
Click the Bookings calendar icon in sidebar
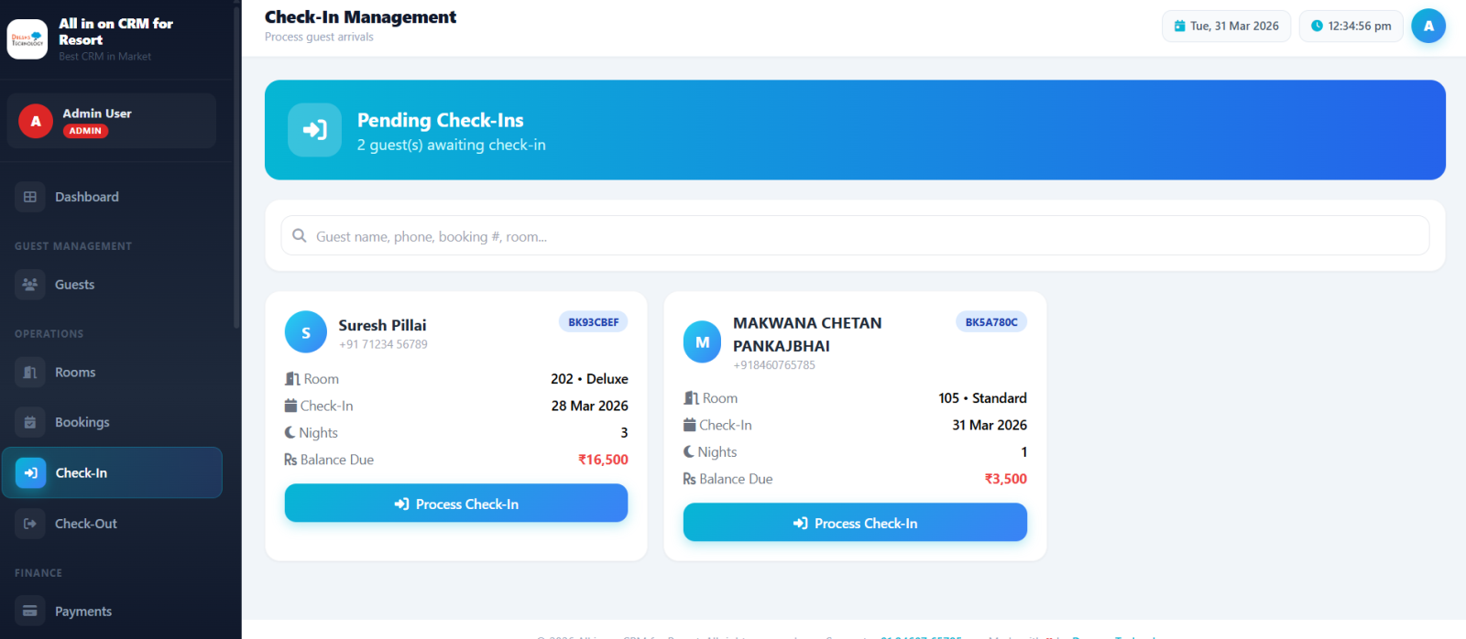pos(30,422)
